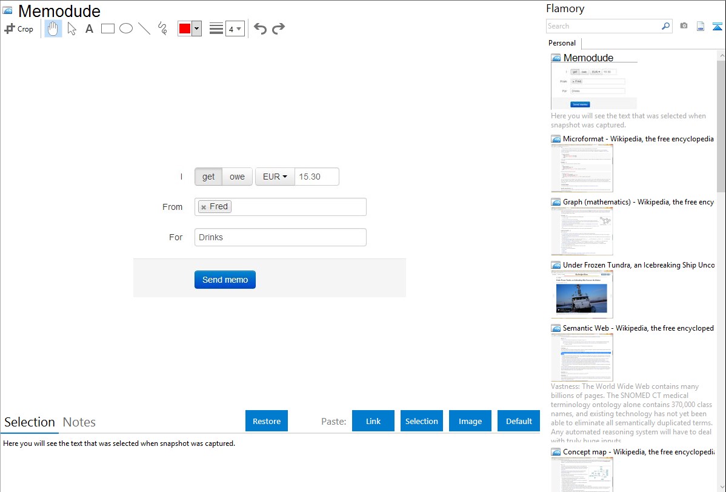Select the Concept map snapshot title
The image size is (726, 492).
(x=639, y=451)
